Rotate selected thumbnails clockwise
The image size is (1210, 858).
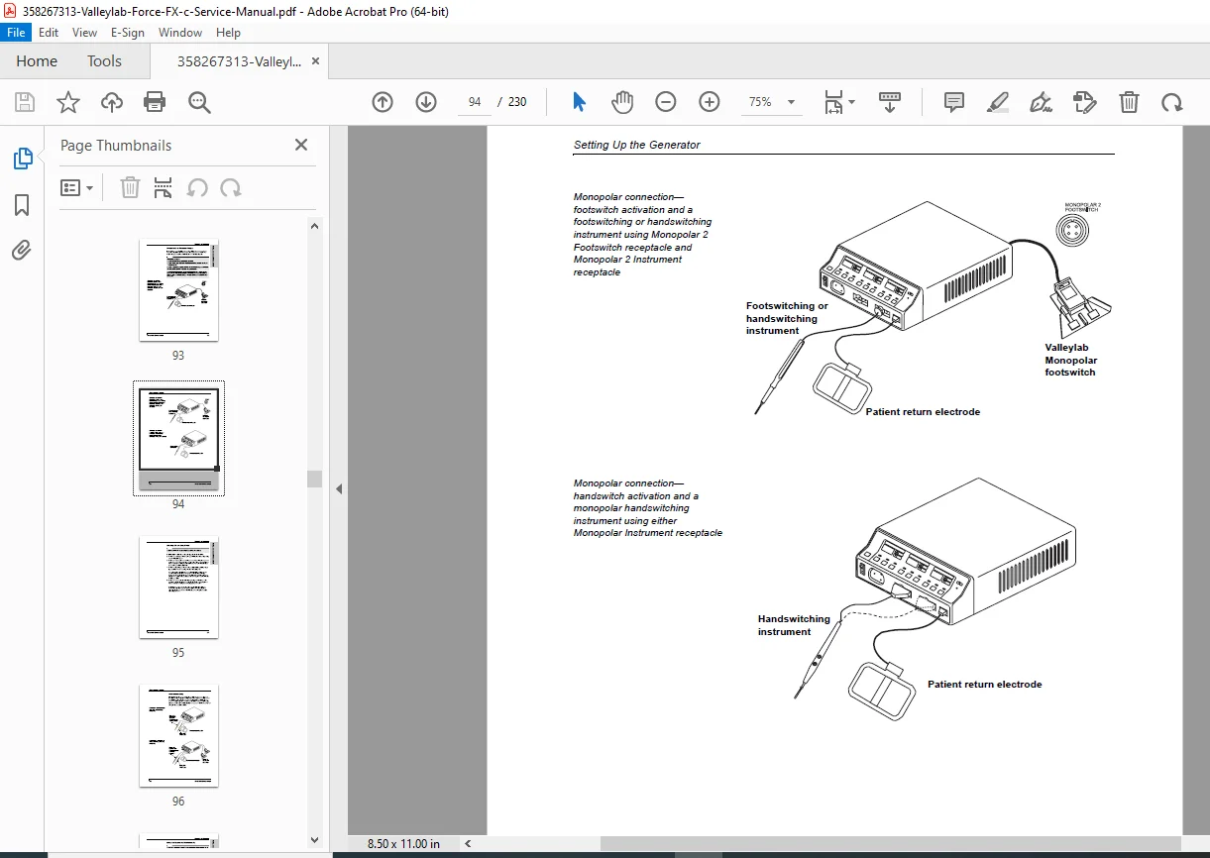point(231,188)
